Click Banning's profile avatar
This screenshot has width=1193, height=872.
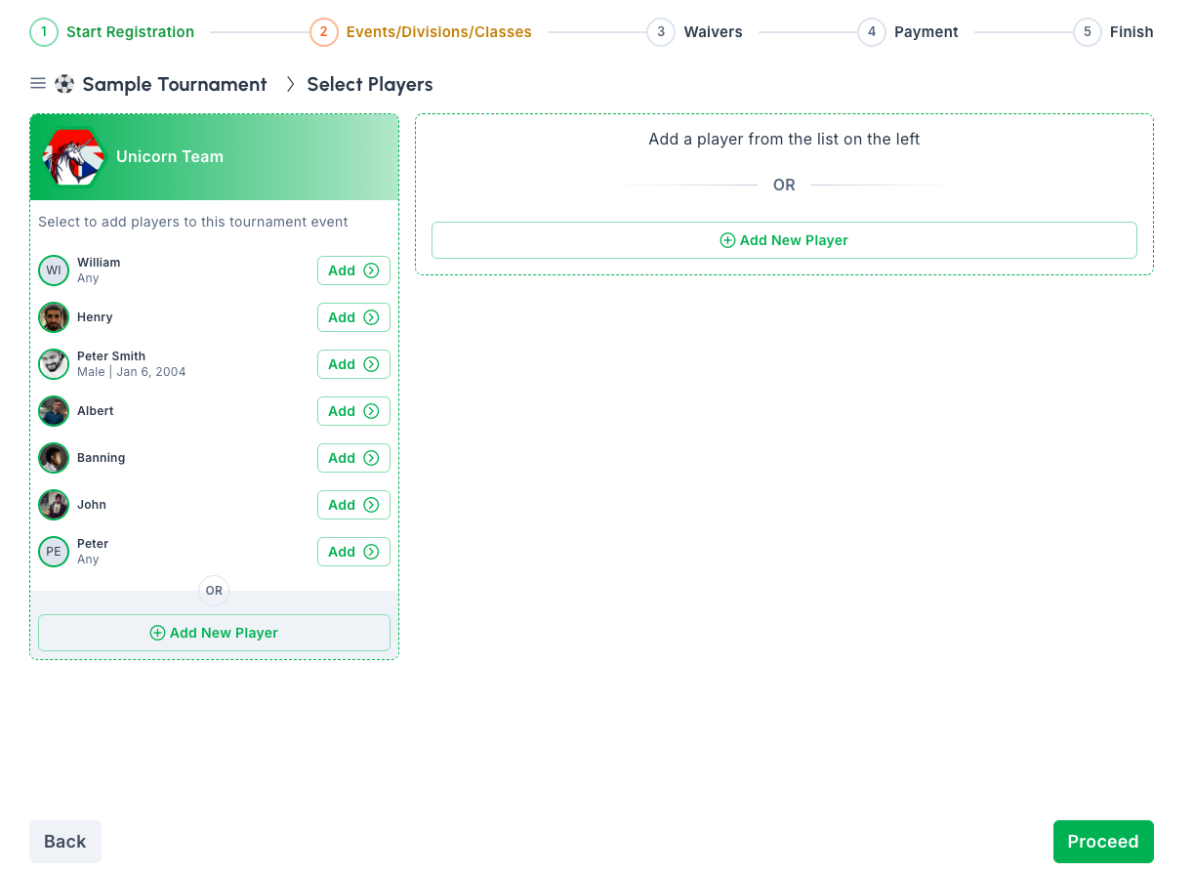click(54, 458)
